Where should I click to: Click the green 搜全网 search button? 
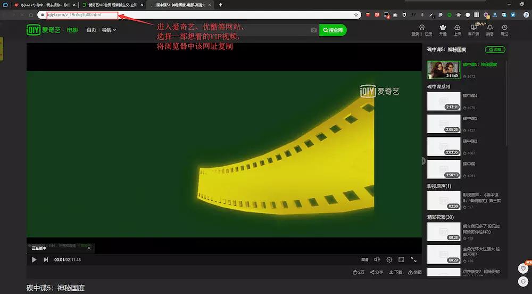(x=333, y=30)
